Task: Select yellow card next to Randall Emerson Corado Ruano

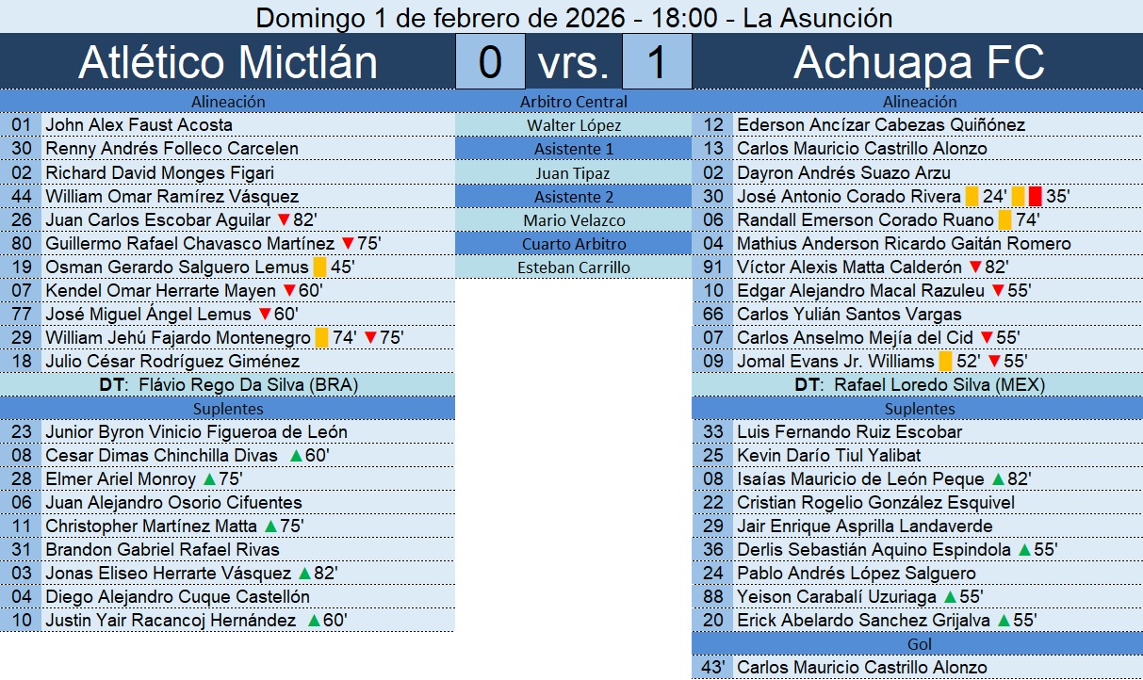Action: 1004,219
